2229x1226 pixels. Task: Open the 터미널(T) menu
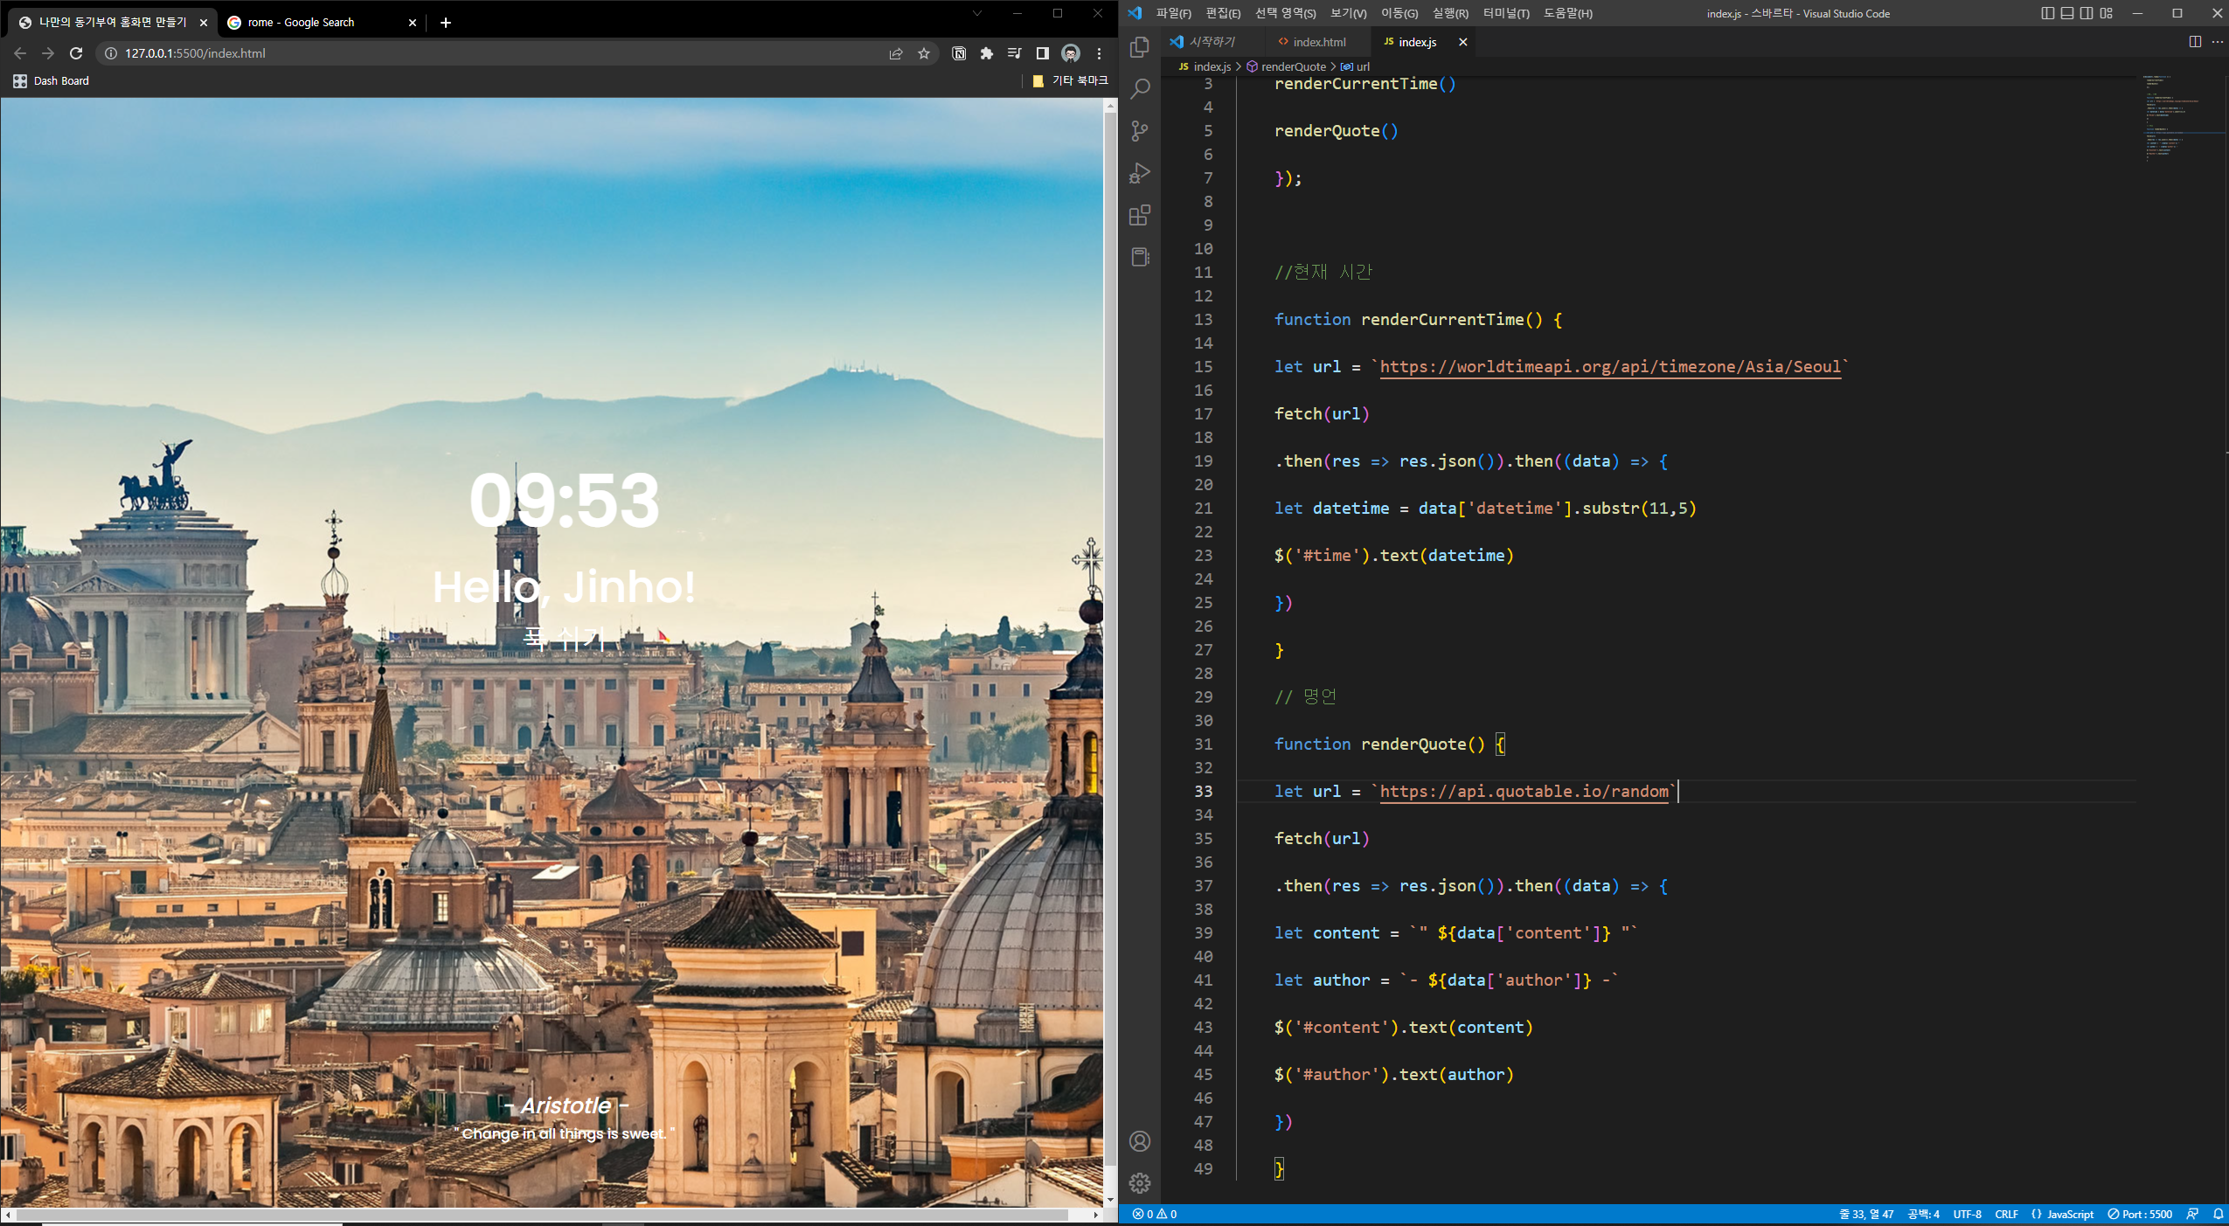(x=1506, y=13)
